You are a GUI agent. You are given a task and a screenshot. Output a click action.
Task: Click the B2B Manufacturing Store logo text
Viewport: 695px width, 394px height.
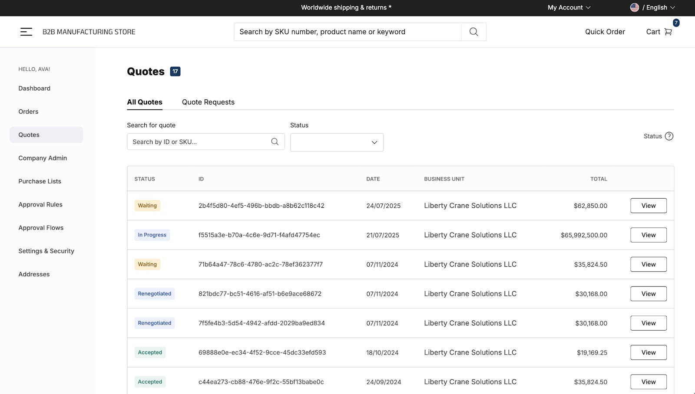point(89,32)
